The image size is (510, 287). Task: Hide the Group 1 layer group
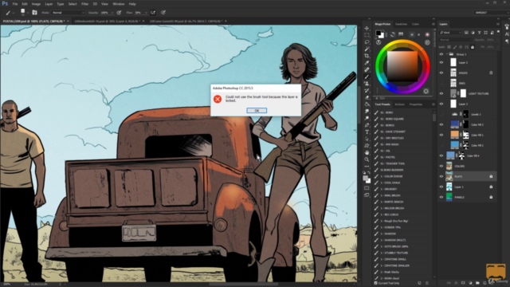pyautogui.click(x=441, y=54)
